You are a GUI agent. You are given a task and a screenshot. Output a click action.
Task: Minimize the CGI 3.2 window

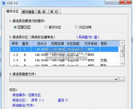click(108, 2)
